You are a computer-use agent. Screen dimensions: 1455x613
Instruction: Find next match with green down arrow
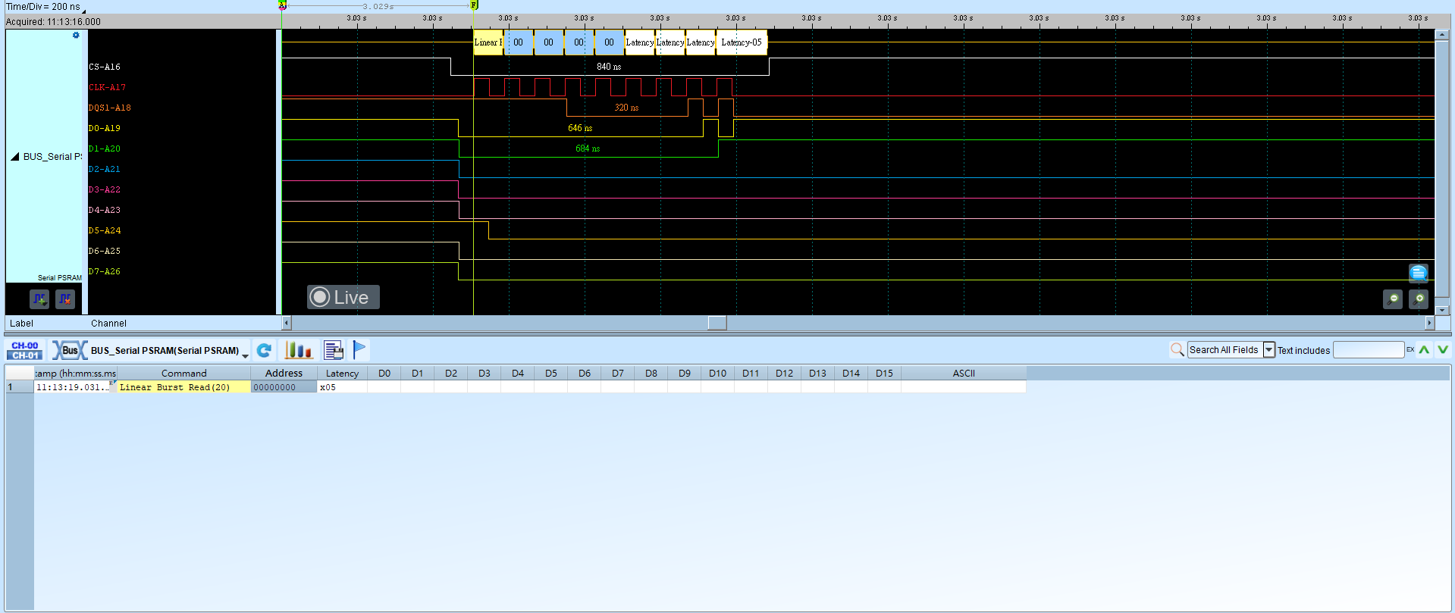(x=1442, y=349)
